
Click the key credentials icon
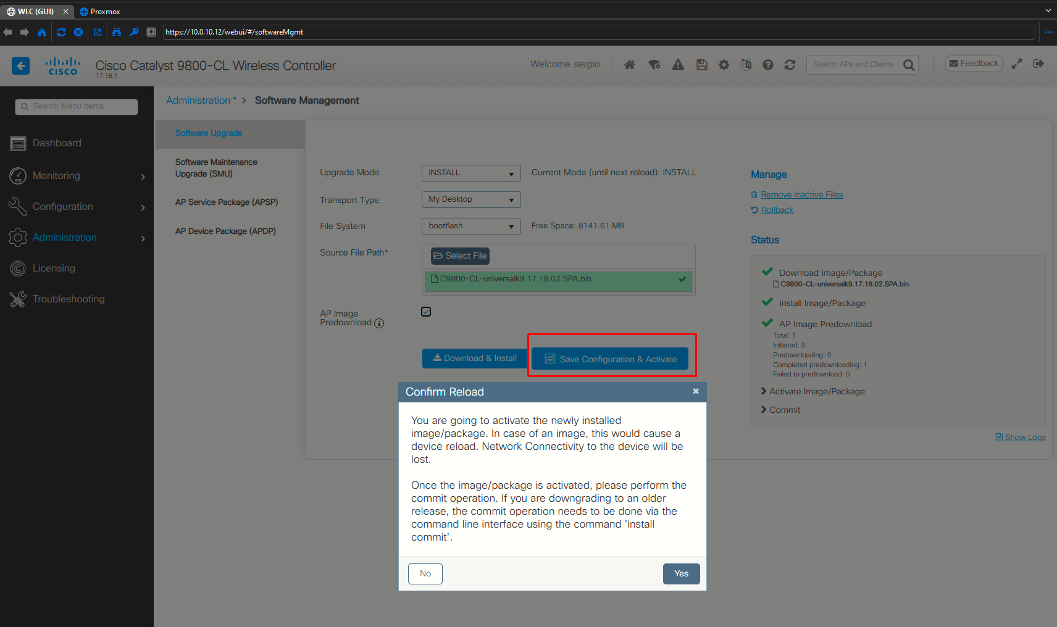point(134,32)
